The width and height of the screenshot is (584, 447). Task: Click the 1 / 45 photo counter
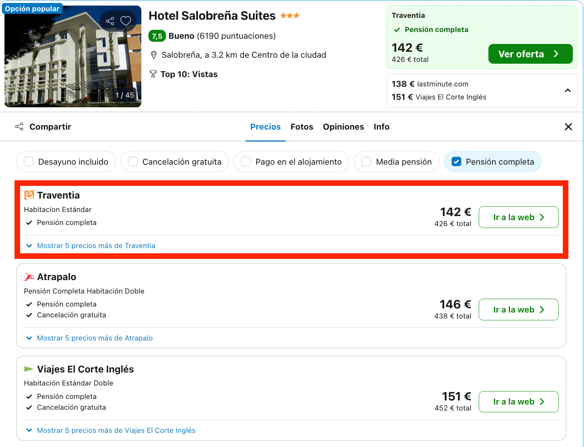coord(125,95)
